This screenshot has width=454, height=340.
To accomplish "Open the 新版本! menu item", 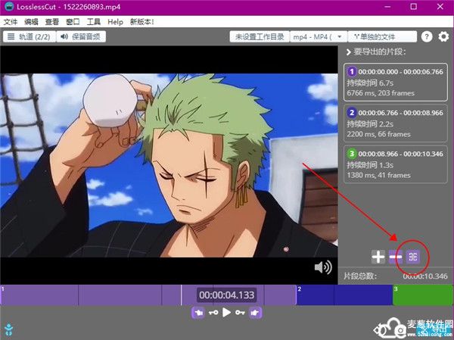I will tap(142, 22).
